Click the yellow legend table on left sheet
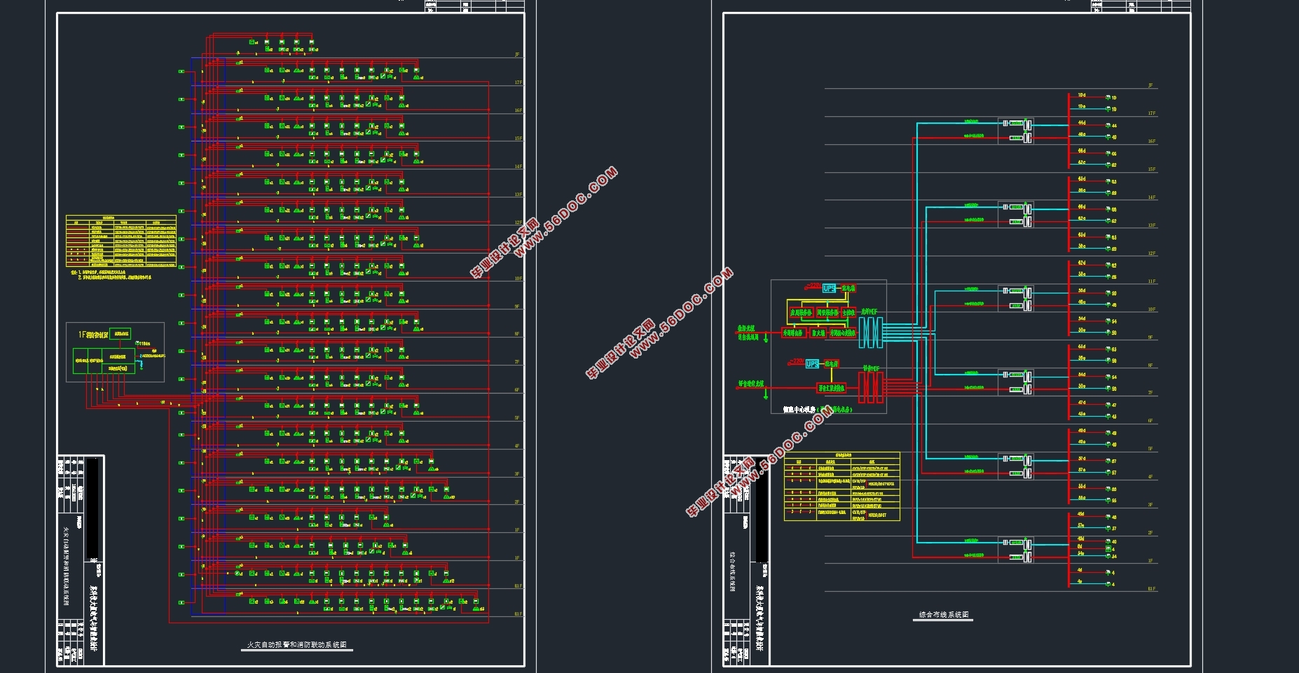 [121, 241]
